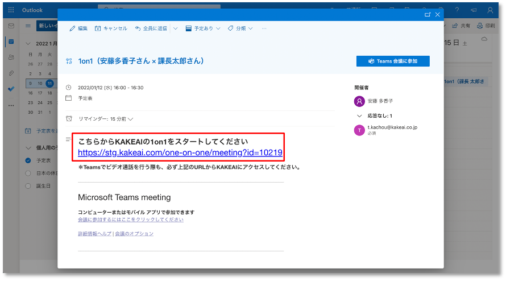Collapse 個人用の calendar group
Viewport: 506px width, 281px height.
point(28,148)
